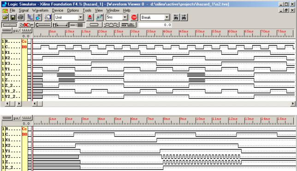The height and width of the screenshot is (171, 297).
Task: Save the waveform with the floppy disk icon
Action: pos(13,17)
